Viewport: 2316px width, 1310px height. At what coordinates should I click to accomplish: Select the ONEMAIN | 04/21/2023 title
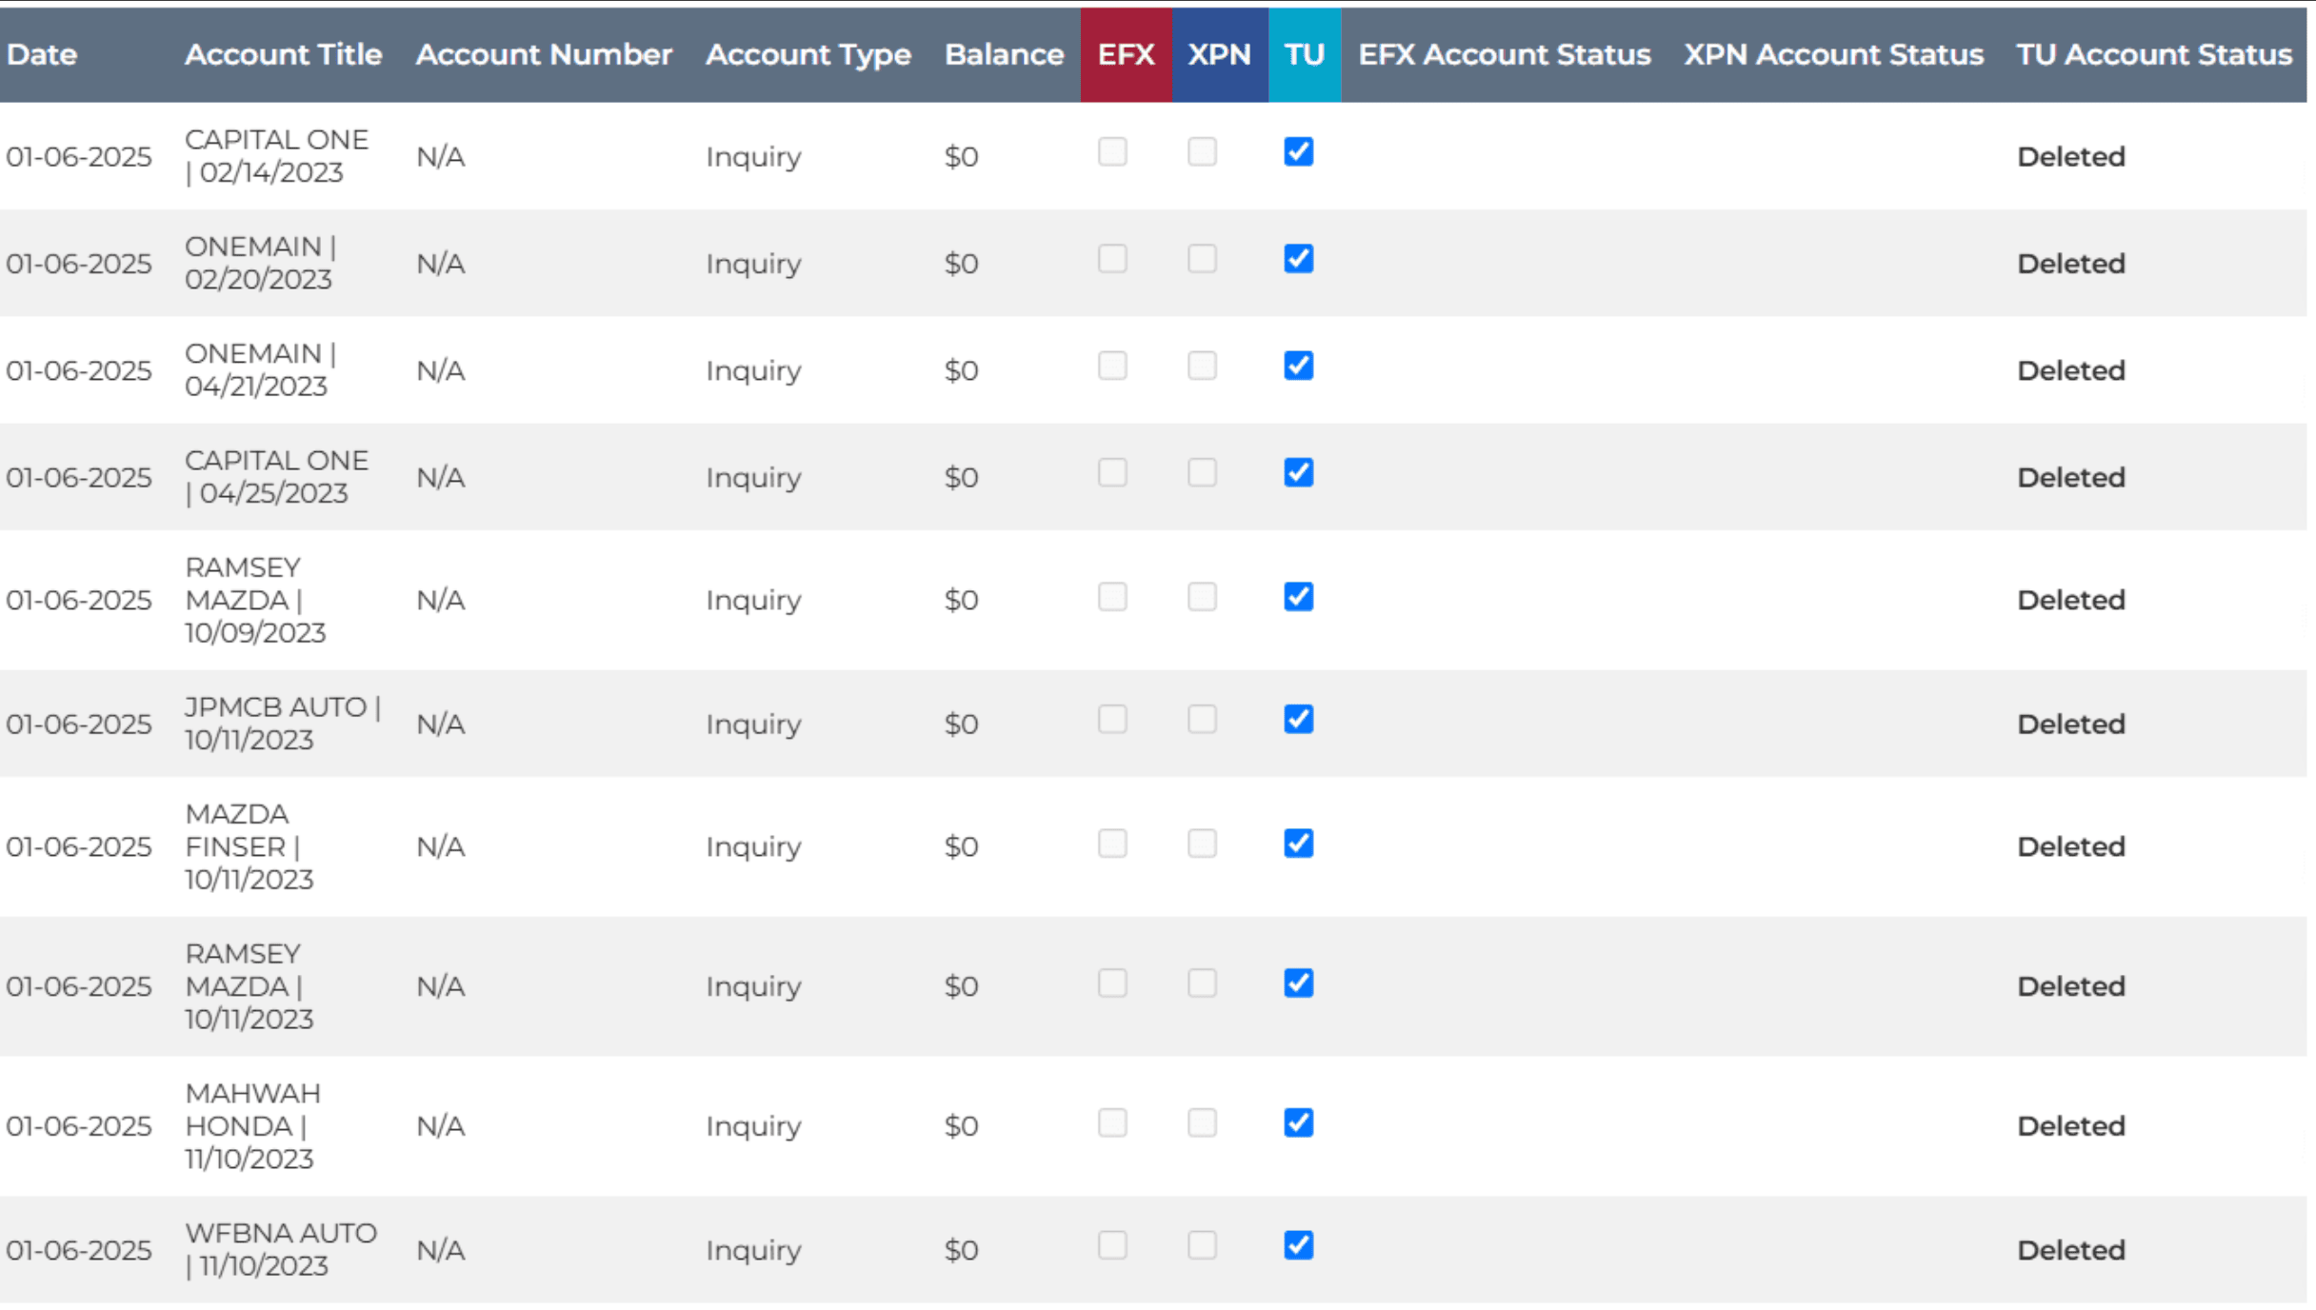[x=261, y=369]
